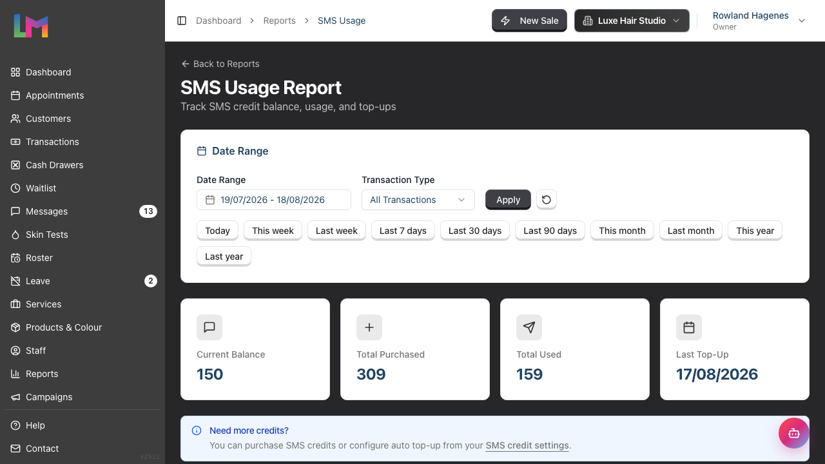Image resolution: width=825 pixels, height=464 pixels.
Task: Click the Current Balance value 150
Action: pos(210,374)
